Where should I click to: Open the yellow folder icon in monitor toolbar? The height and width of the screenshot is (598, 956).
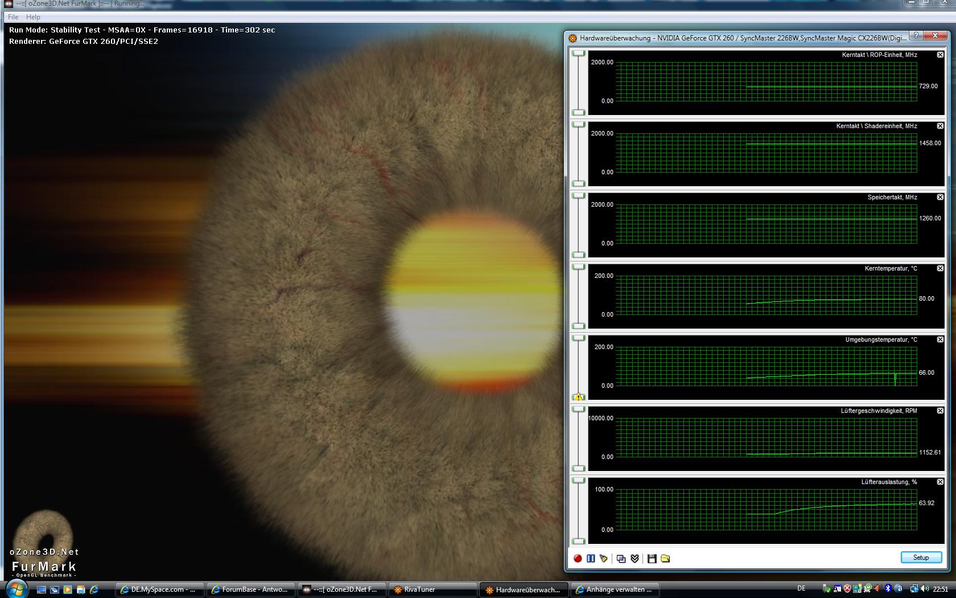tap(665, 559)
